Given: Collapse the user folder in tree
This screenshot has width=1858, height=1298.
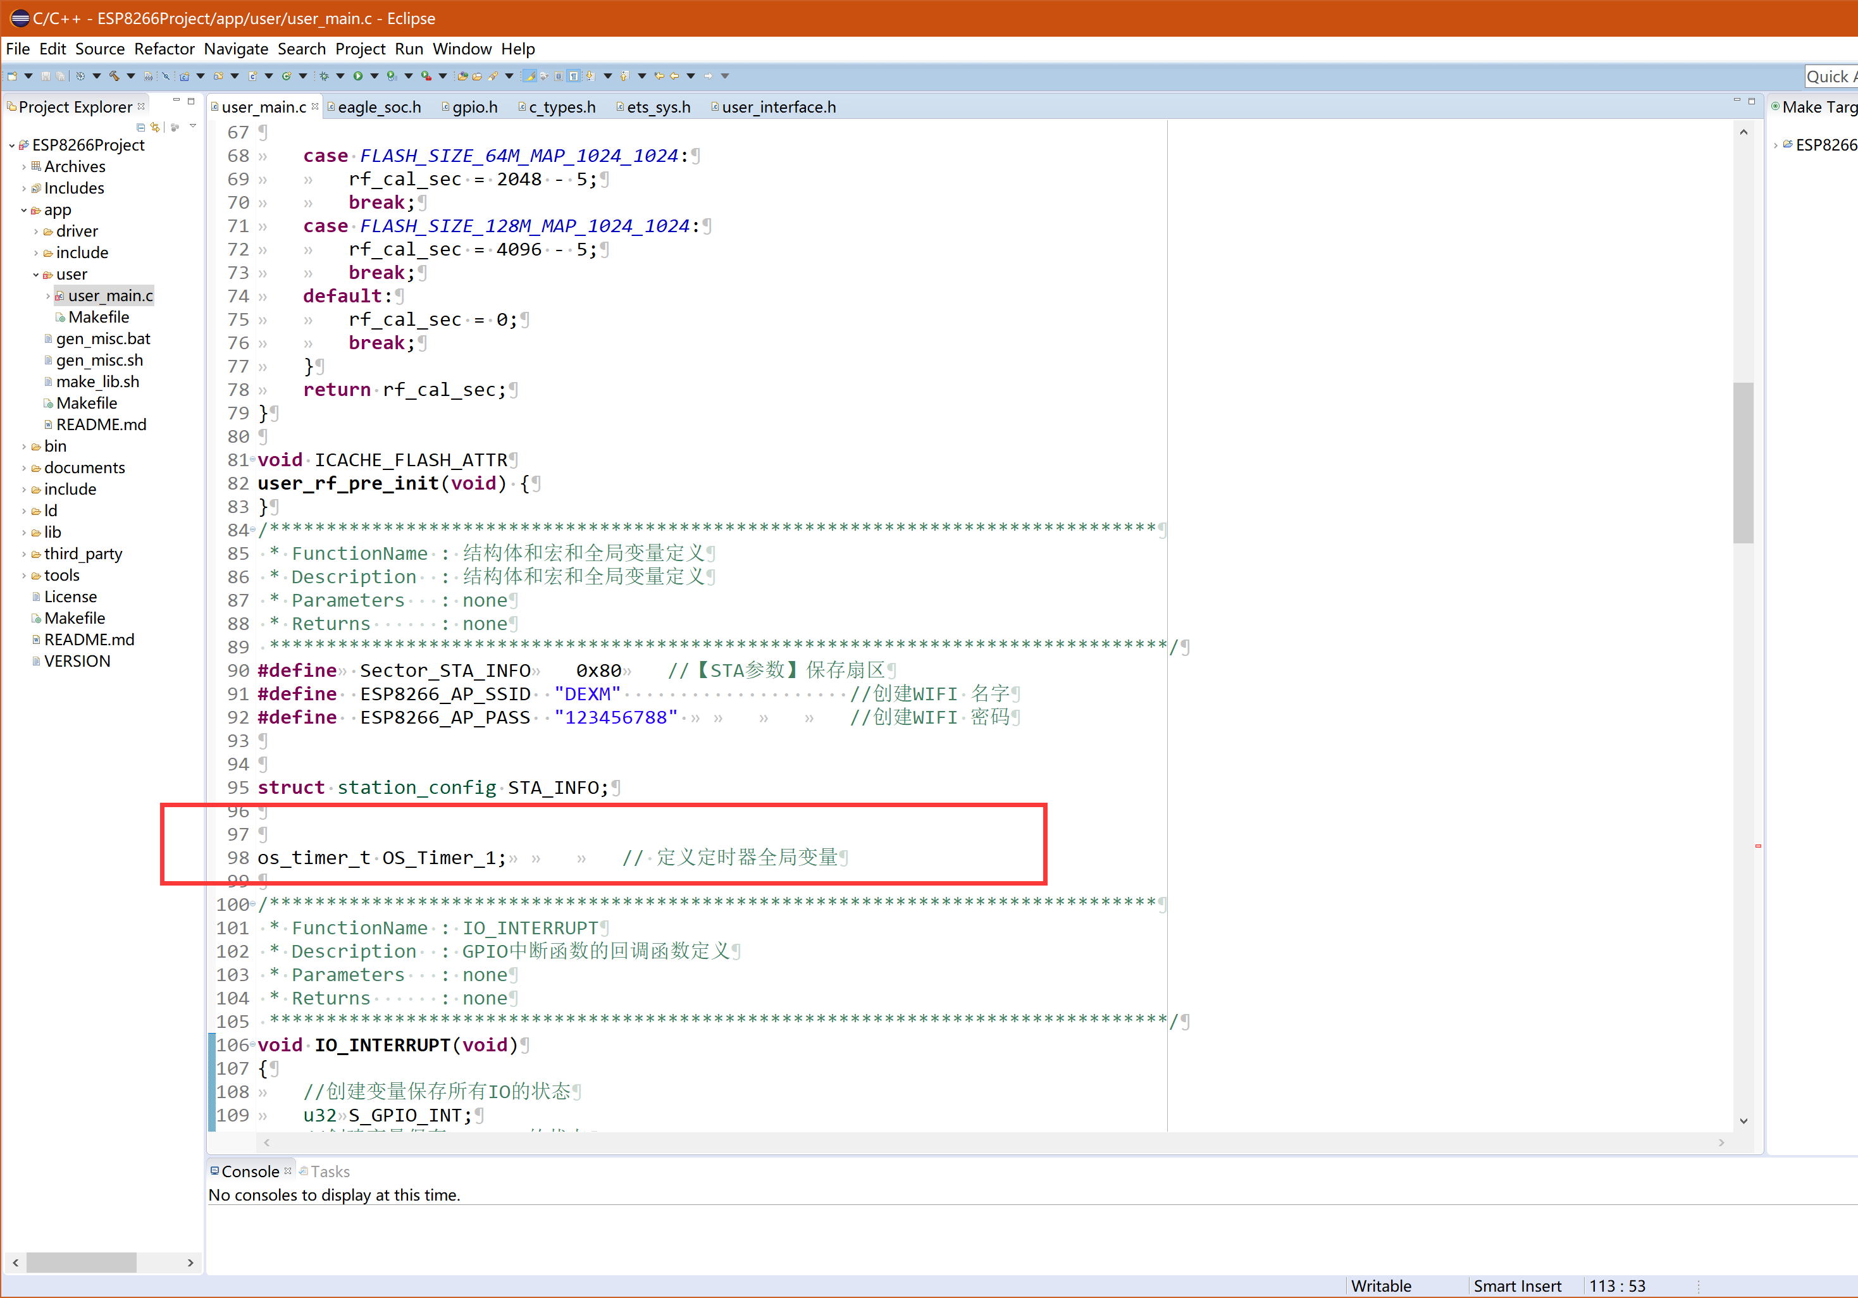Looking at the screenshot, I should (35, 275).
